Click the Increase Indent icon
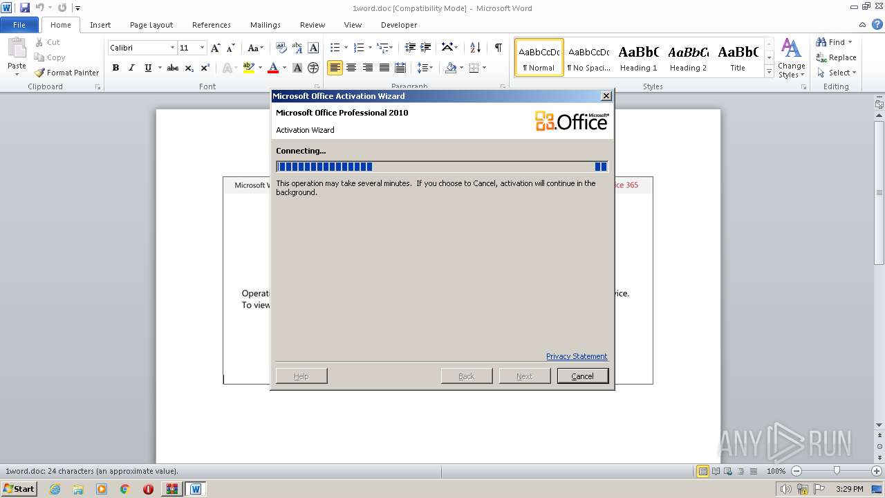The width and height of the screenshot is (885, 498). (426, 48)
